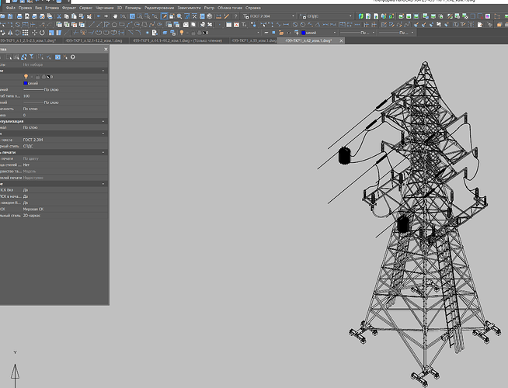
Task: Open the layer list dropdown arrow
Action: pos(258,33)
